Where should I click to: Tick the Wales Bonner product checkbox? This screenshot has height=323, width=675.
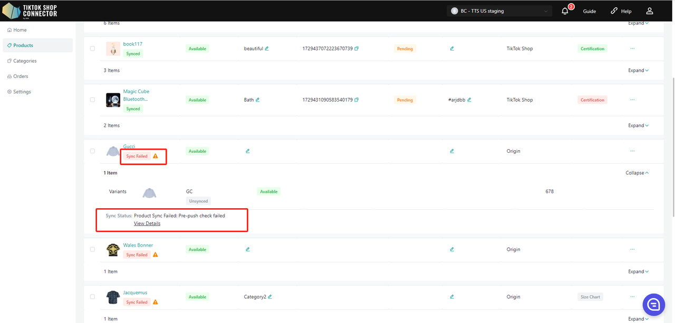92,249
